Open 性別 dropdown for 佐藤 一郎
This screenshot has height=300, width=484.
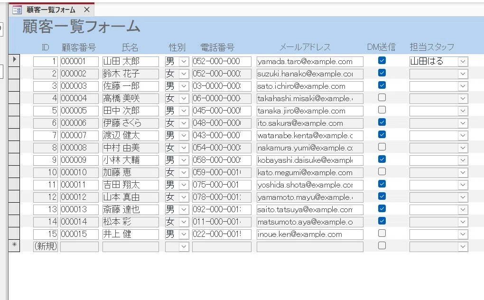tap(184, 86)
